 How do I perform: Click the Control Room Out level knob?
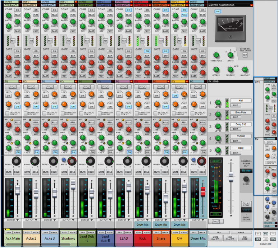click(246, 179)
